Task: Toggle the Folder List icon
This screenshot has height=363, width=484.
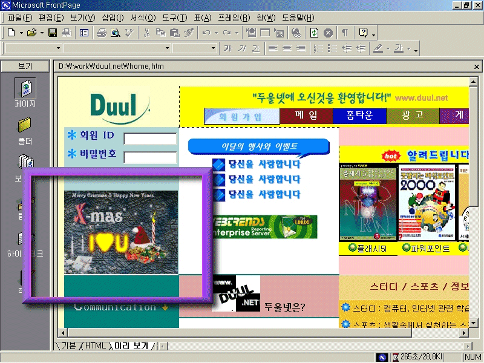Action: pos(83,33)
